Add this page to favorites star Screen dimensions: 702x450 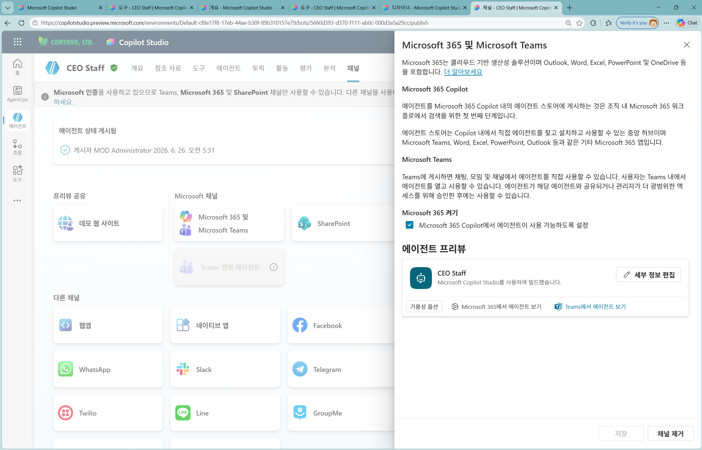click(579, 23)
